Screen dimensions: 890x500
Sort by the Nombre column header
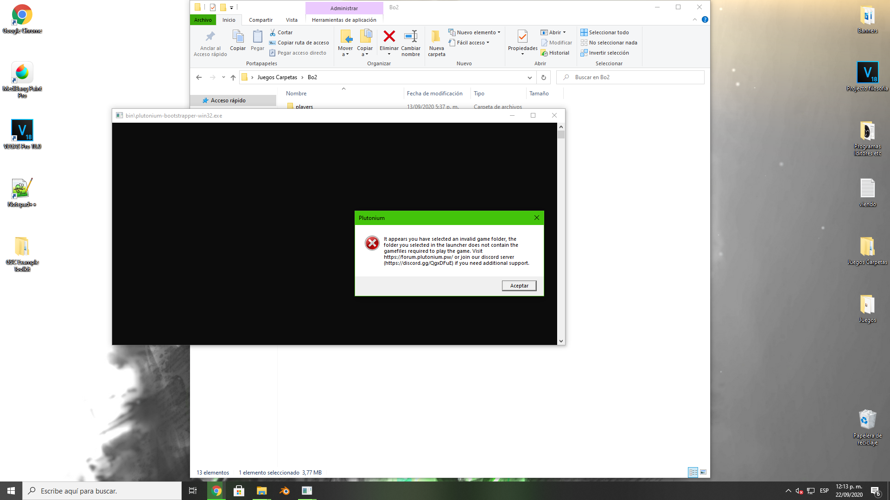pos(296,94)
